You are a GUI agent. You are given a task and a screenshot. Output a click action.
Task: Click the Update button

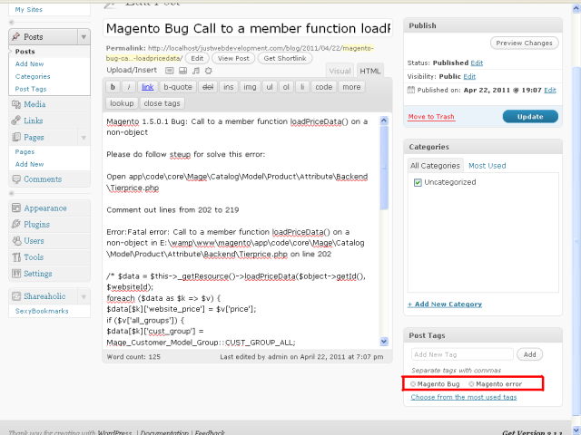(530, 117)
